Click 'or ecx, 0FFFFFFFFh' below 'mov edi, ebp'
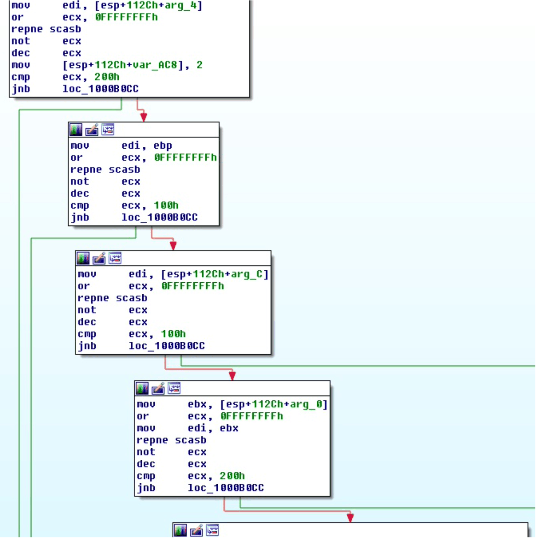Screen dimensions: 537x539 click(x=144, y=158)
